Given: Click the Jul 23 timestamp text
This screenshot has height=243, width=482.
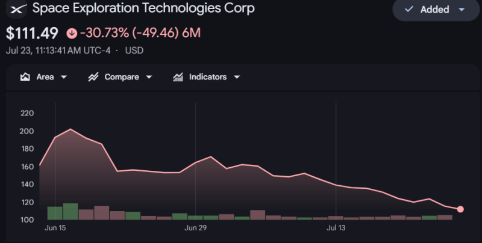Looking at the screenshot, I should [x=58, y=51].
